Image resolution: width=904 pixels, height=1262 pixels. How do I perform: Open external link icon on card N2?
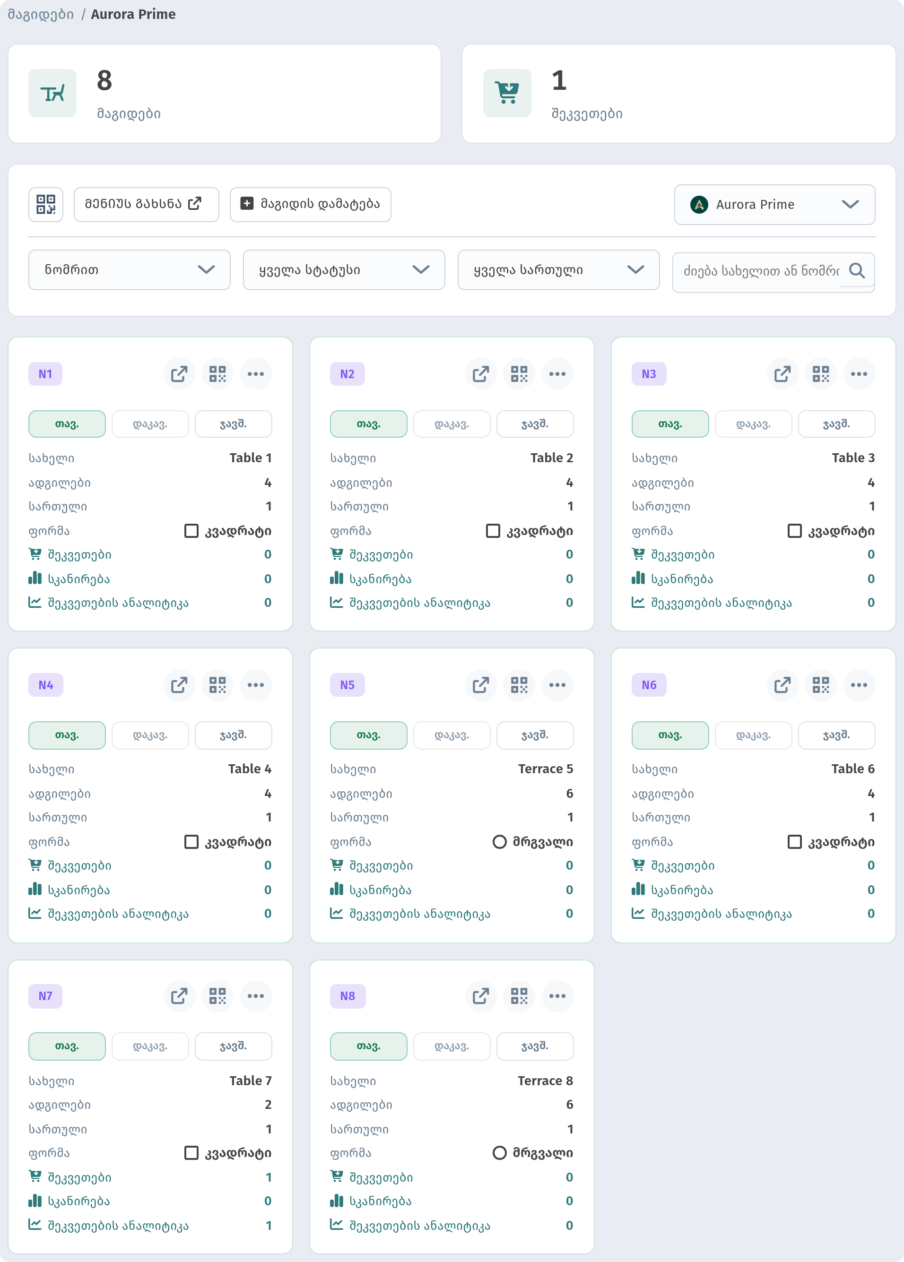(481, 374)
